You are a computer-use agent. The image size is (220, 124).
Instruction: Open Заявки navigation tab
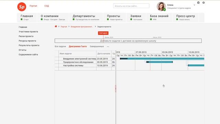(136, 18)
